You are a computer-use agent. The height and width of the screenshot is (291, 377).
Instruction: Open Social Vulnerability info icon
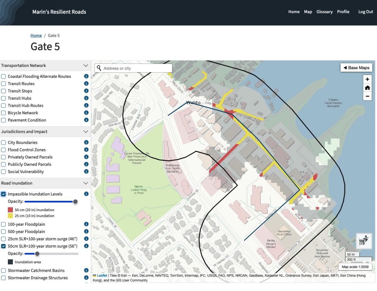point(86,172)
